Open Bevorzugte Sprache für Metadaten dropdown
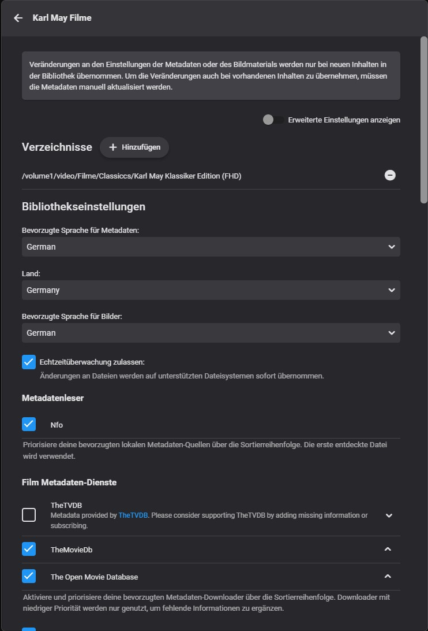This screenshot has height=631, width=428. pos(211,247)
